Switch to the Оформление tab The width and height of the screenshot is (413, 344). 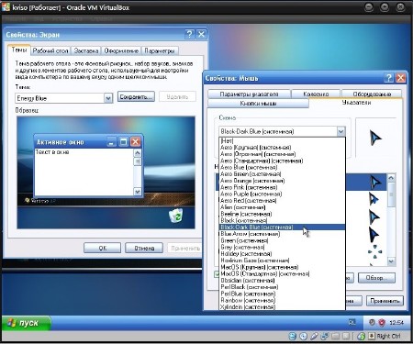121,50
